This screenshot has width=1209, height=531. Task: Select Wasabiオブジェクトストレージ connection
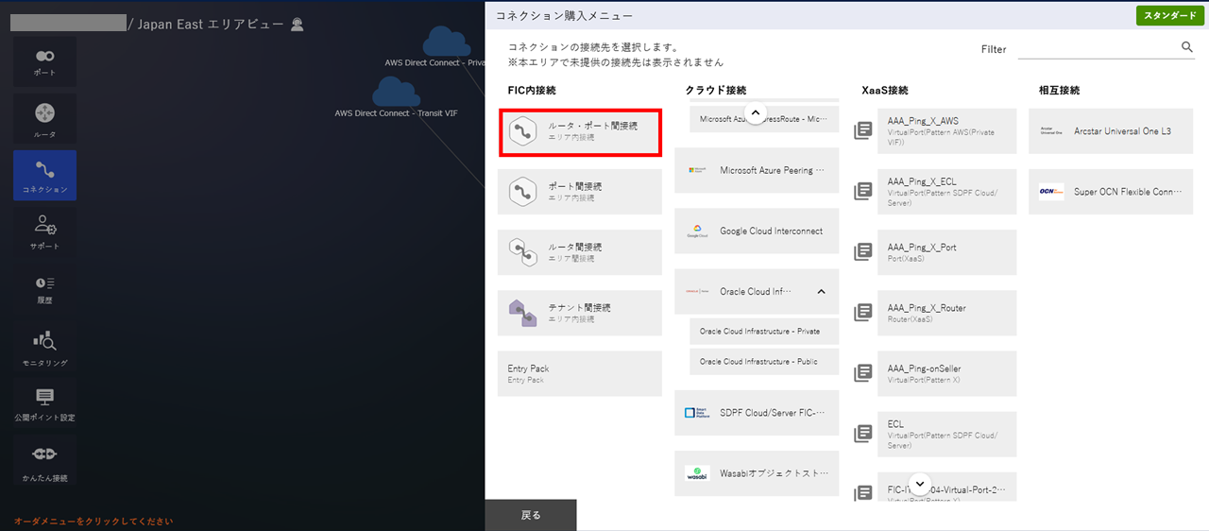coord(757,473)
